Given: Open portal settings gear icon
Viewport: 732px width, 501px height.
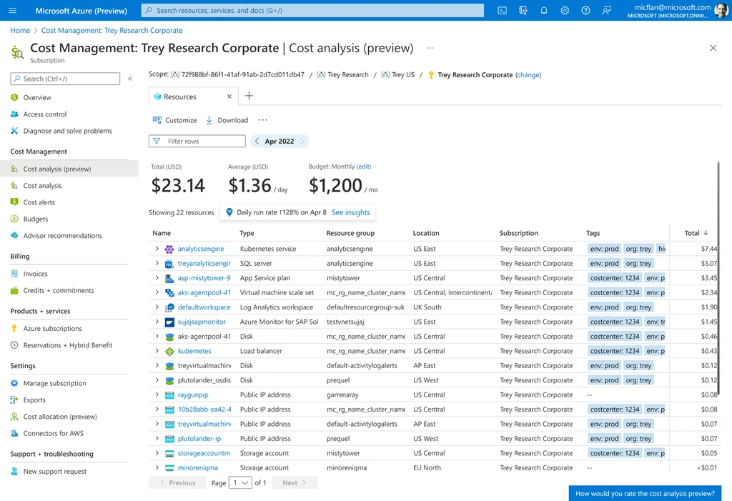Looking at the screenshot, I should click(x=565, y=11).
